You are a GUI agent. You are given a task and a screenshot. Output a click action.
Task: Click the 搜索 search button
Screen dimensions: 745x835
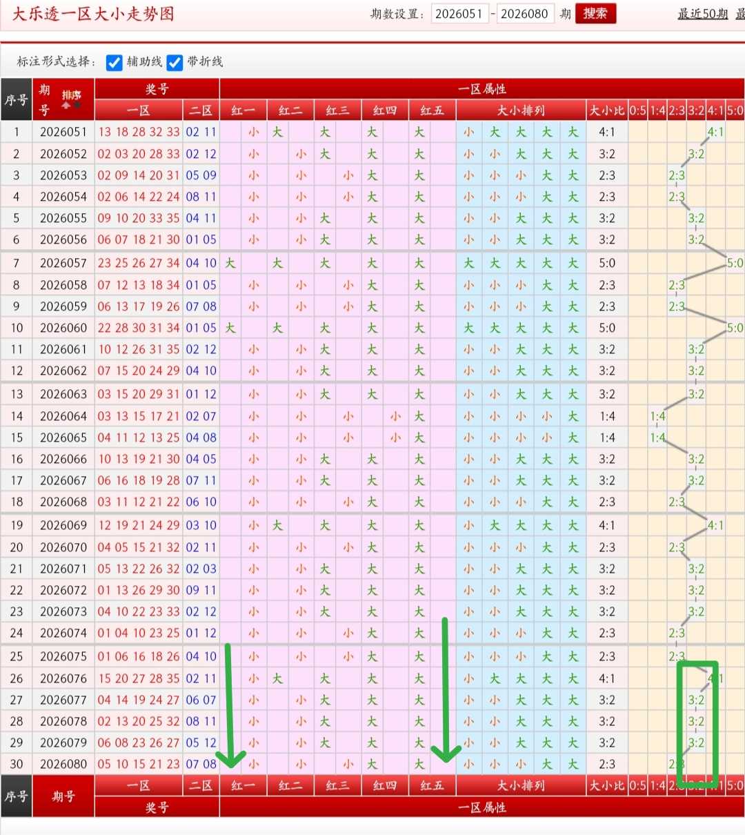(595, 14)
